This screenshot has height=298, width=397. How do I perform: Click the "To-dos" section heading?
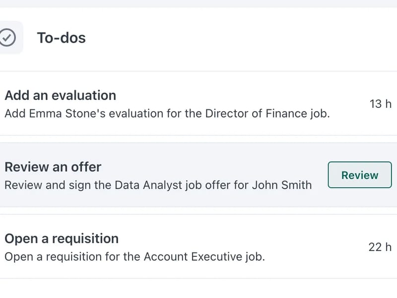point(61,38)
